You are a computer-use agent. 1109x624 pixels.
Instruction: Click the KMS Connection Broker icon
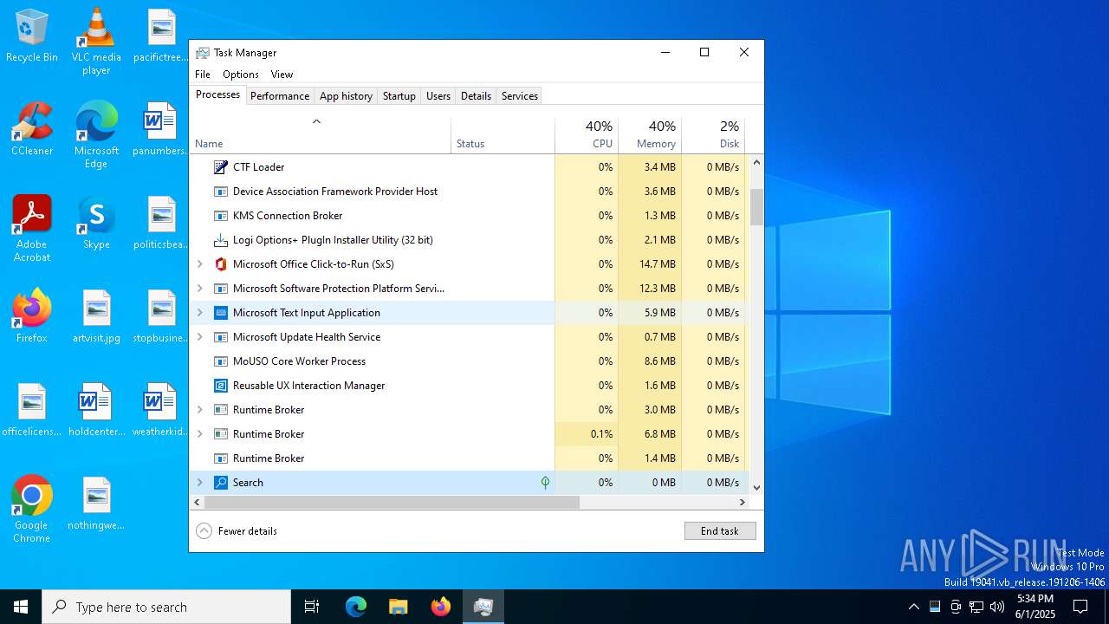221,216
